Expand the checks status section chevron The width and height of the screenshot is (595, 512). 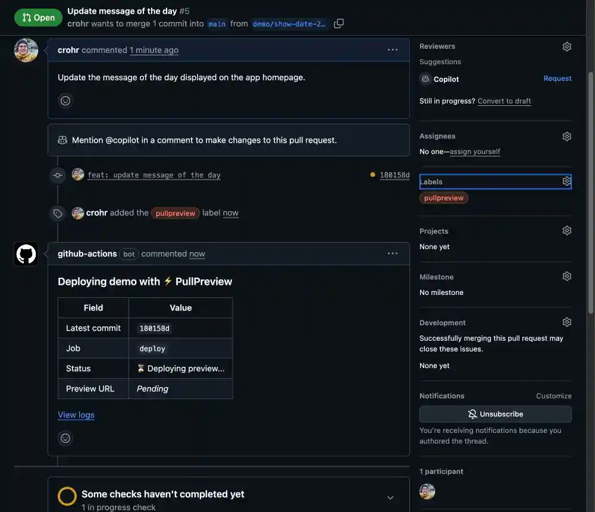[x=390, y=498]
